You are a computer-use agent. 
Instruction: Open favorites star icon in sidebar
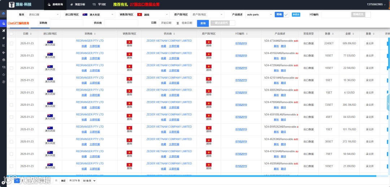(4, 74)
